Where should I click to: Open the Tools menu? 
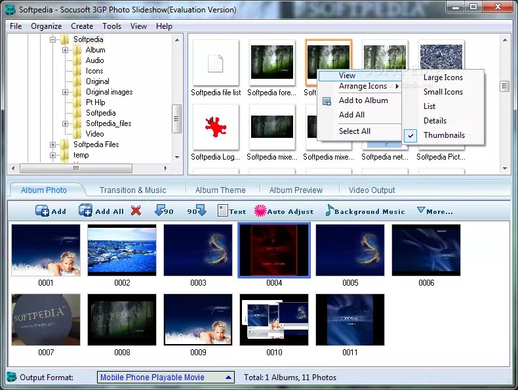coord(111,26)
